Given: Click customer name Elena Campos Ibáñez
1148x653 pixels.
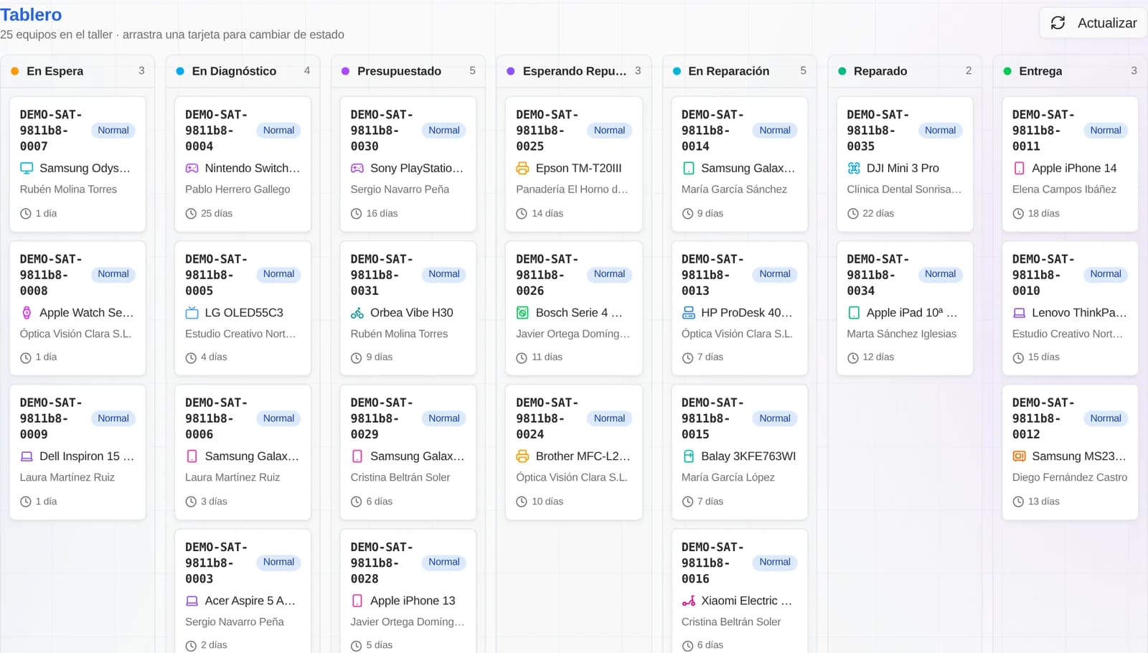Looking at the screenshot, I should pyautogui.click(x=1064, y=189).
